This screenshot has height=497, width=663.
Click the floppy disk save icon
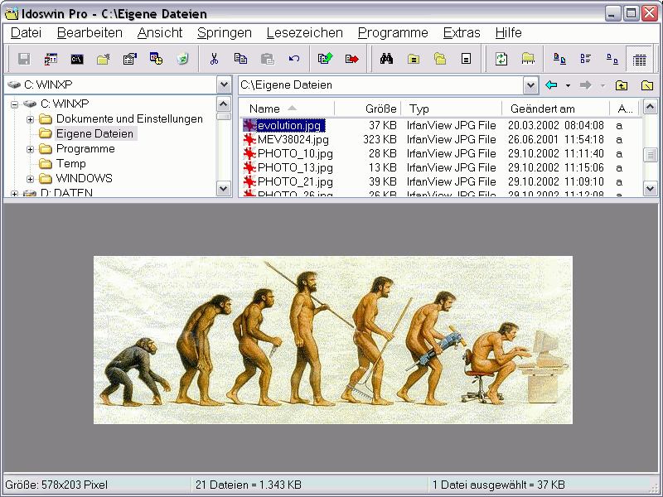tap(24, 59)
